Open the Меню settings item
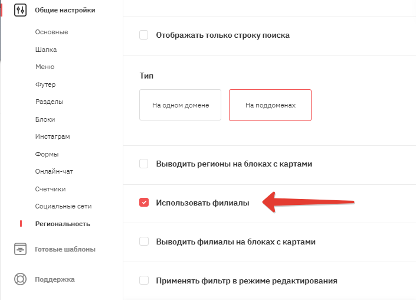The image size is (416, 300). click(x=45, y=67)
